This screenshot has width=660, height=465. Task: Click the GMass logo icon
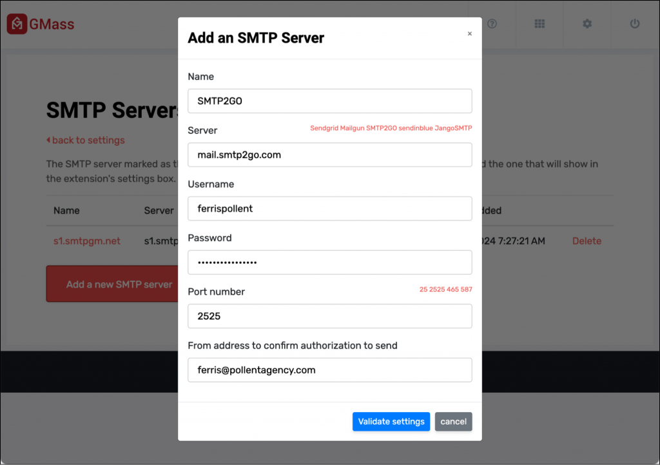[17, 24]
